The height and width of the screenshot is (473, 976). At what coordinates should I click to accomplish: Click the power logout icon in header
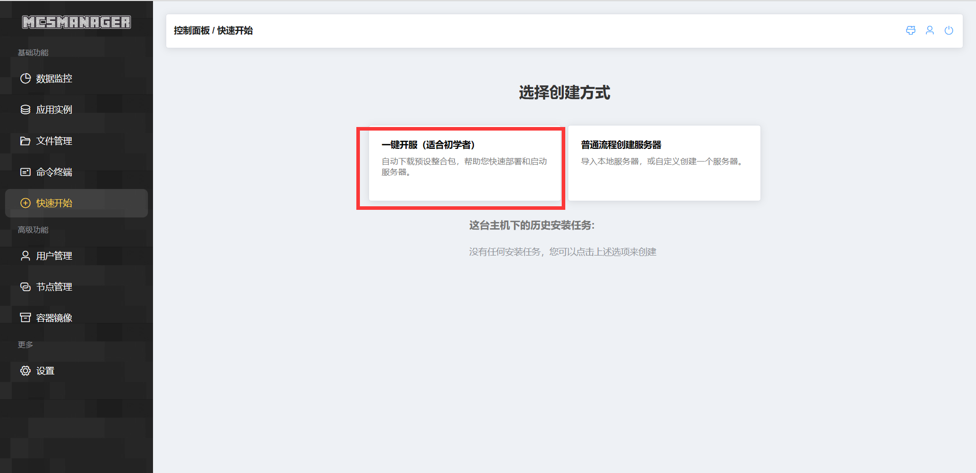point(949,30)
